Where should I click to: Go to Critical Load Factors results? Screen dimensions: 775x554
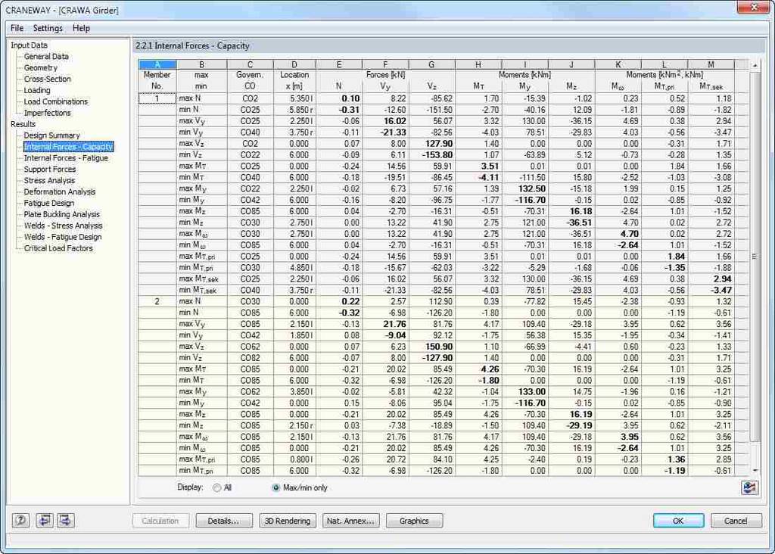(58, 248)
